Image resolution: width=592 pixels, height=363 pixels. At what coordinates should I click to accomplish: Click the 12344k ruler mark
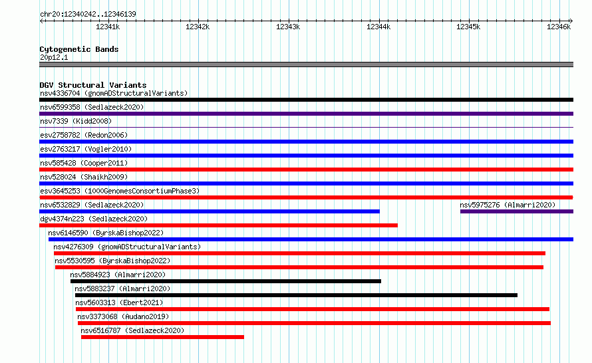coord(378,27)
